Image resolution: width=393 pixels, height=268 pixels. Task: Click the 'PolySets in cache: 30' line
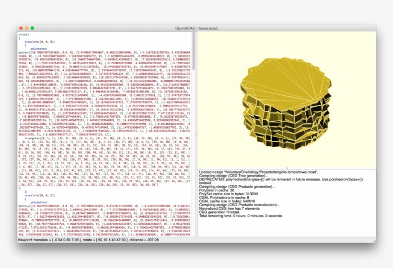(x=217, y=190)
